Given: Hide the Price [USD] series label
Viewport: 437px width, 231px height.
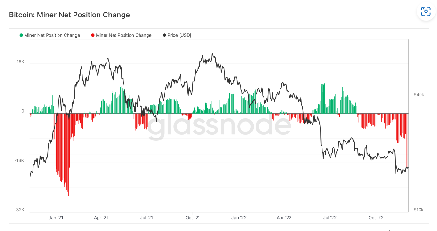Looking at the screenshot, I should (x=179, y=35).
